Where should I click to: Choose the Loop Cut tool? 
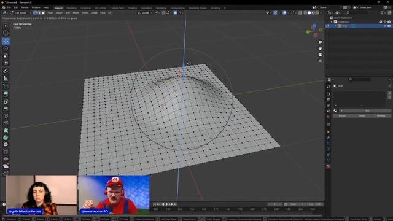pos(6,116)
